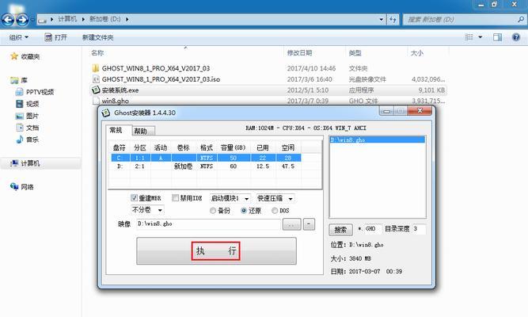Refresh the Explorer address bar
528x317 pixels.
point(393,20)
